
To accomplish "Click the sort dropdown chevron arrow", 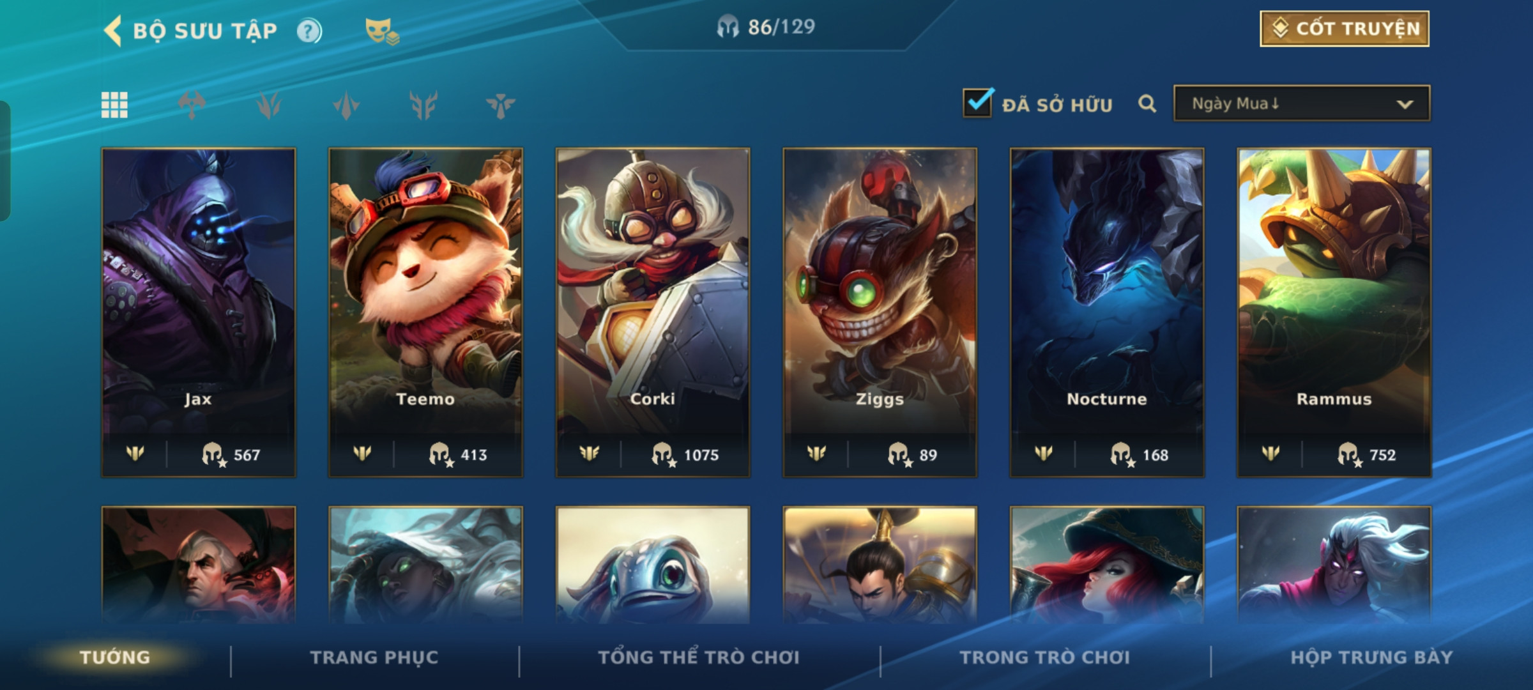I will coord(1405,104).
